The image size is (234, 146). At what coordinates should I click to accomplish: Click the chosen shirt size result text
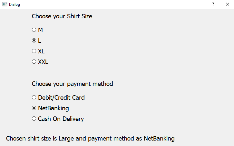(90, 139)
